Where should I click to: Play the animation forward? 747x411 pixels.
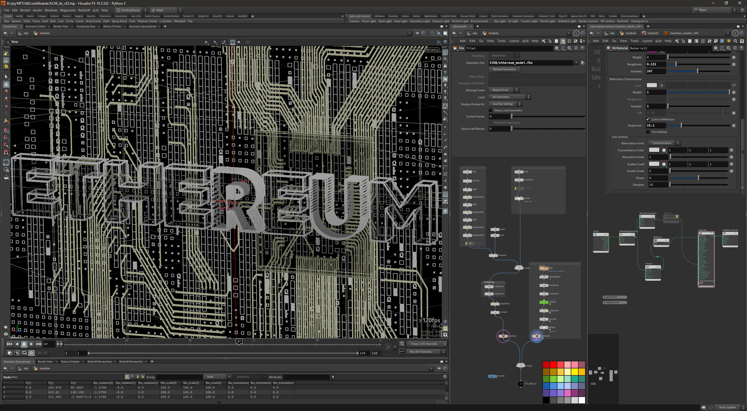31,344
